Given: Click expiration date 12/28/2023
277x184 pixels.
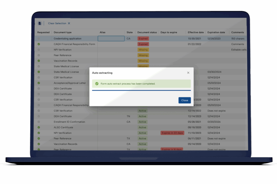Looking at the screenshot, I should [x=214, y=39].
